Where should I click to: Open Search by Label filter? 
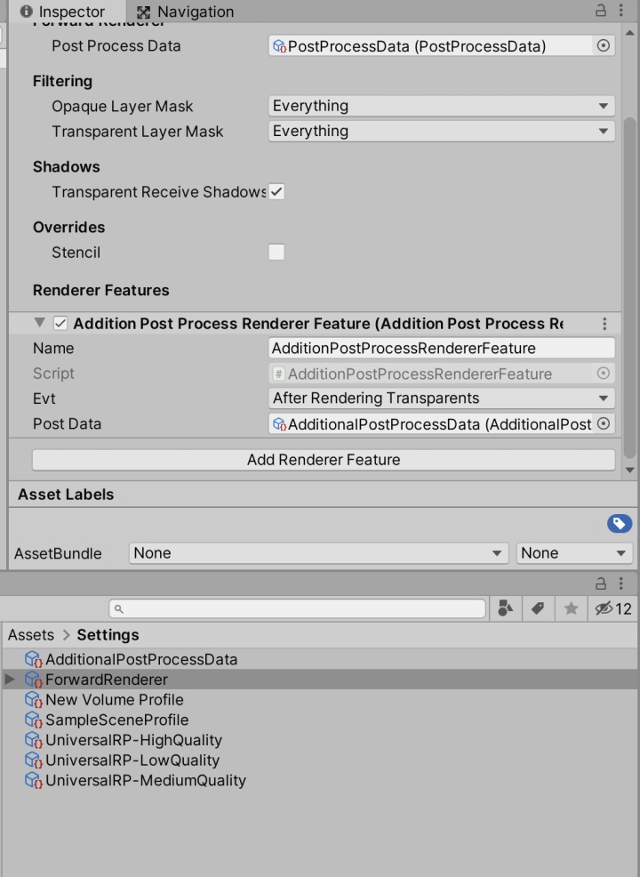click(x=538, y=608)
